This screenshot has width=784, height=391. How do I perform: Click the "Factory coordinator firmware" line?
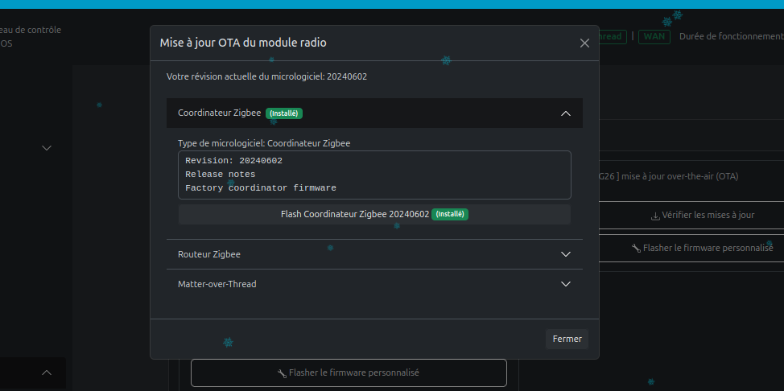pyautogui.click(x=261, y=188)
